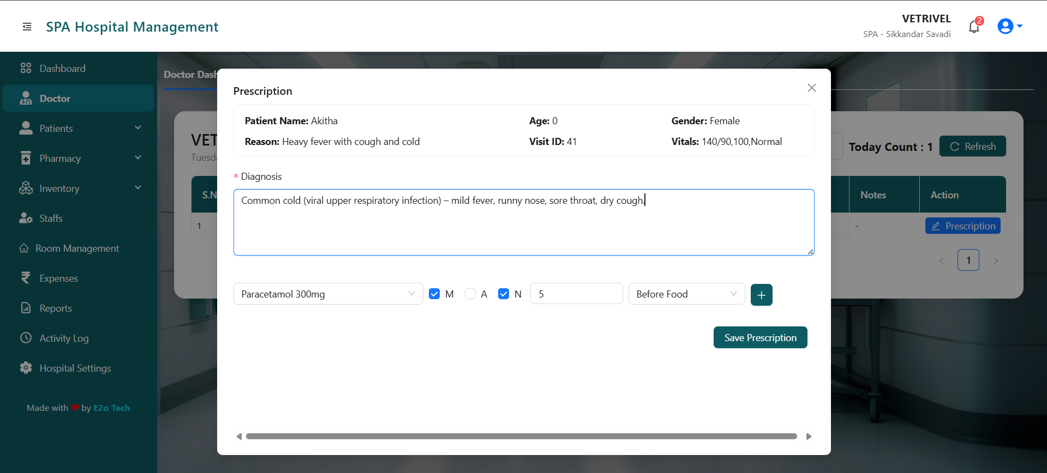The width and height of the screenshot is (1047, 473).
Task: Uncheck the M (morning) checkbox
Action: 434,294
